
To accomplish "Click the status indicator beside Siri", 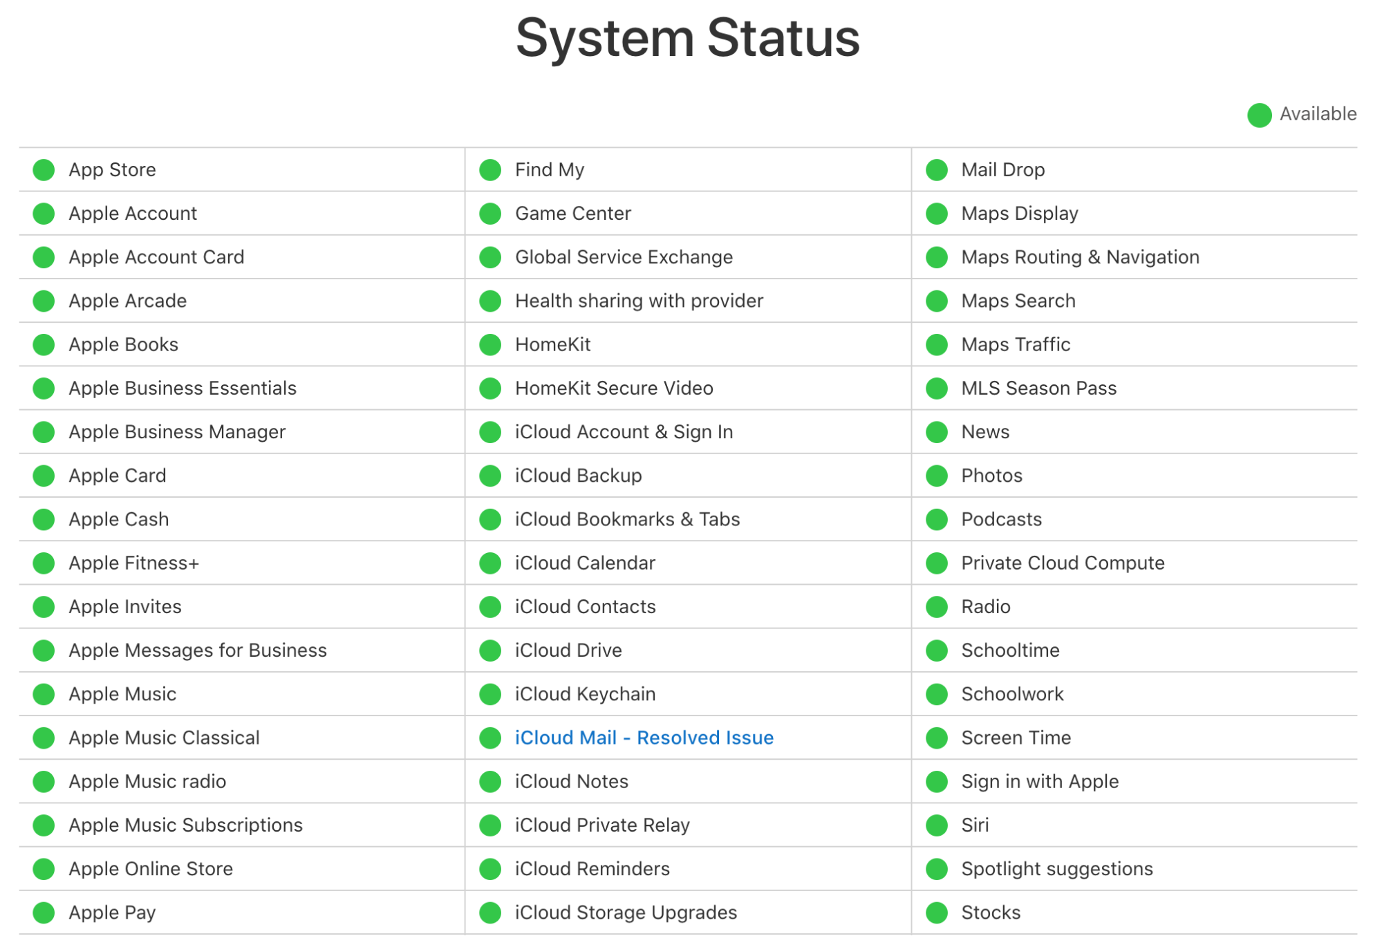I will click(x=936, y=825).
